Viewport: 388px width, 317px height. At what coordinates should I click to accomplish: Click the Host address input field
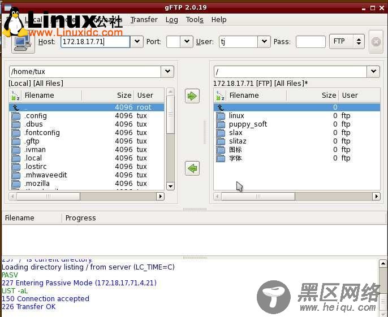point(95,42)
